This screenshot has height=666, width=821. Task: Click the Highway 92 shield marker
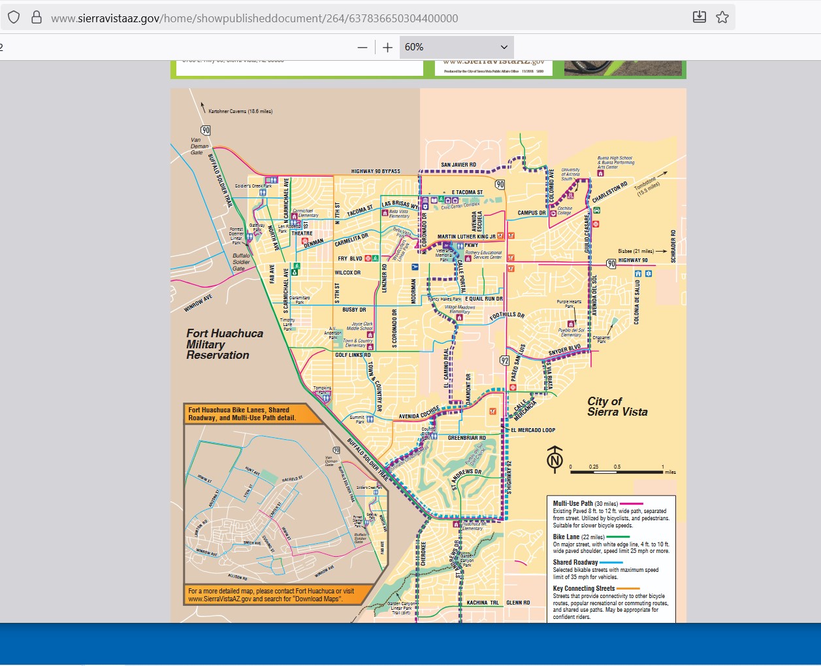pyautogui.click(x=504, y=361)
